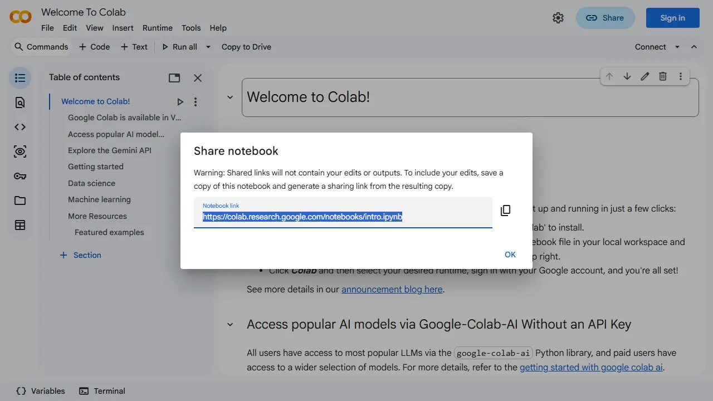713x401 pixels.
Task: Collapse the Welcome to Colab! section
Action: tap(229, 97)
